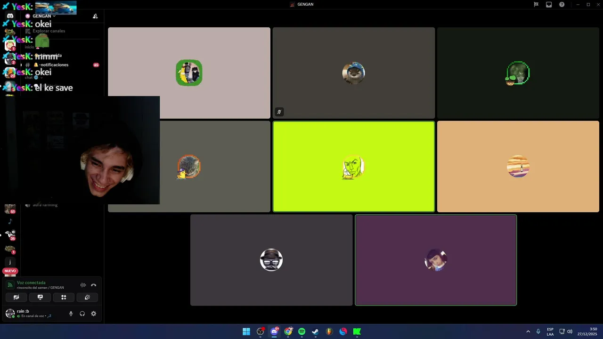Click the otter avatar participant tile
603x339 pixels.
tap(353, 73)
